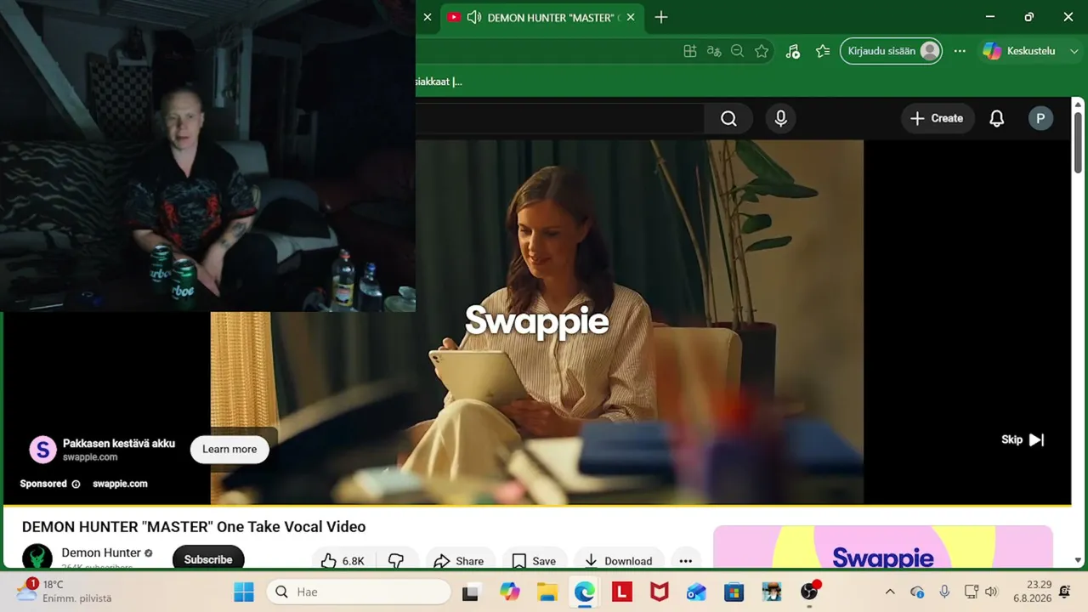Click Kirjaudu sisään to sign in

coord(891,51)
